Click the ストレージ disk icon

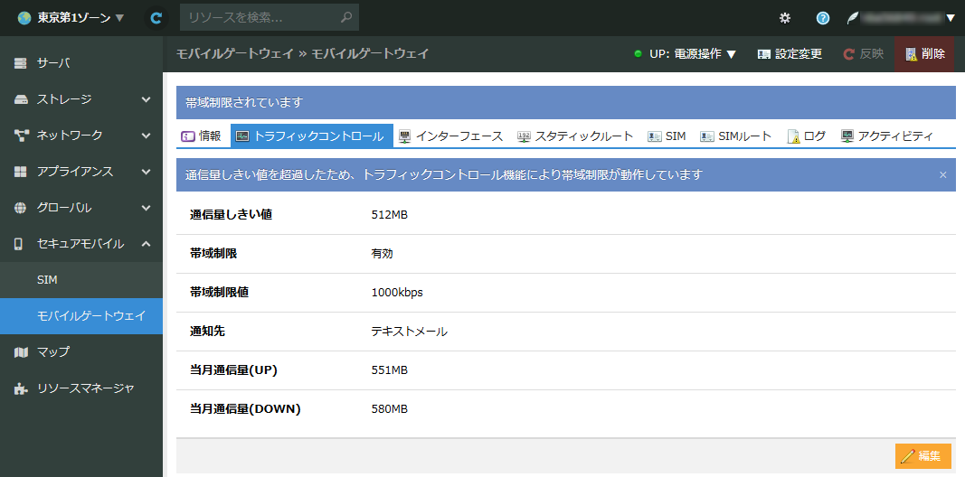click(21, 99)
